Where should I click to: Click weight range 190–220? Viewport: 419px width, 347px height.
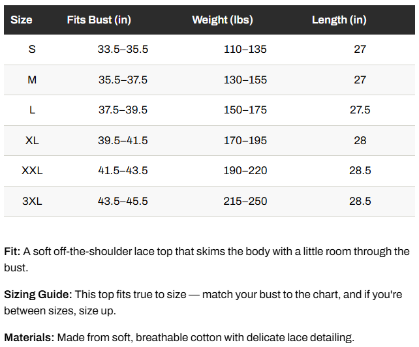[x=245, y=171]
